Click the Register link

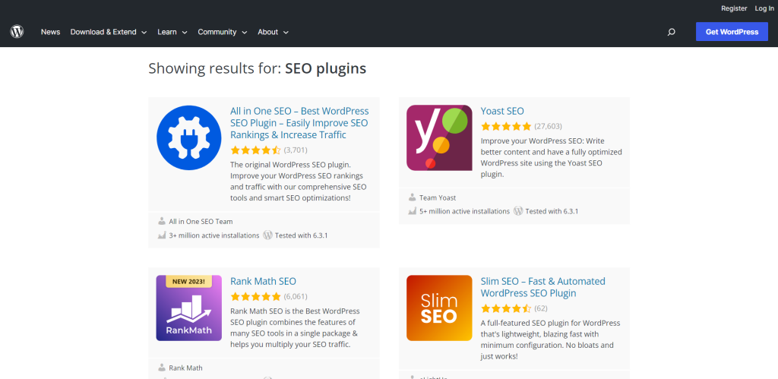tap(734, 8)
